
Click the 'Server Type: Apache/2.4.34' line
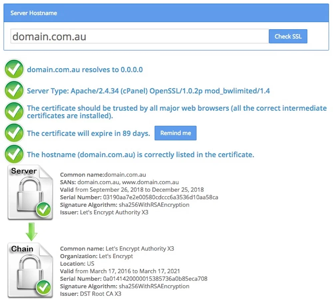(148, 91)
